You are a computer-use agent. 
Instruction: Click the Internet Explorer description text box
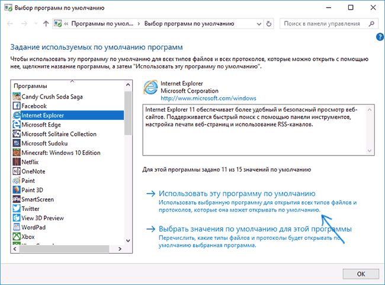coord(259,130)
